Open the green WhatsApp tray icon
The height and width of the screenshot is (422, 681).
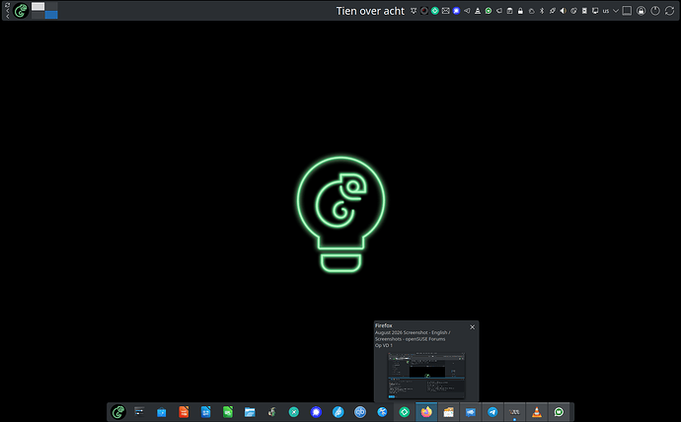coord(489,11)
